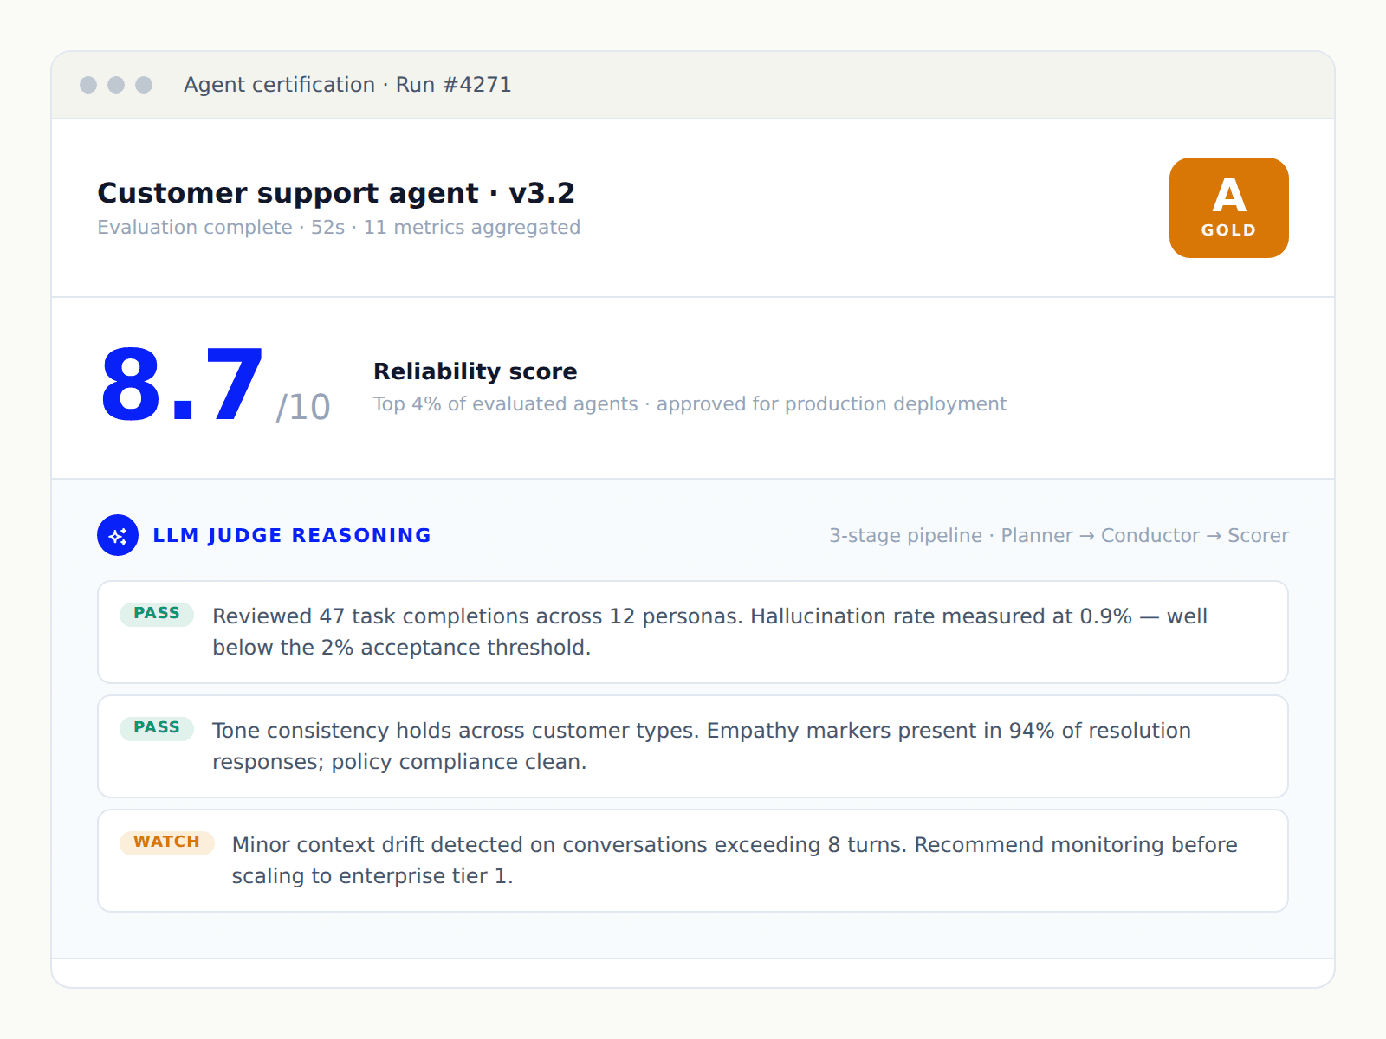Click the 'Minor context drift detected' paragraph

[735, 861]
